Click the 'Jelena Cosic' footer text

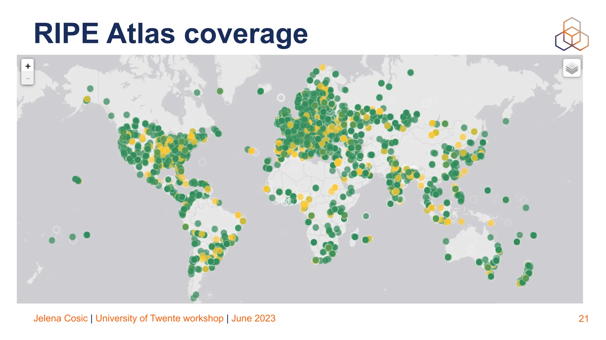point(60,318)
